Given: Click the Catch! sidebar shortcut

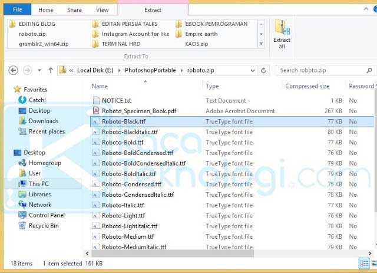Looking at the screenshot, I should click(37, 100).
